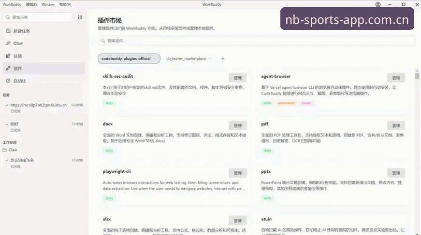Click the 新建任务 compose icon

[x=8, y=31]
